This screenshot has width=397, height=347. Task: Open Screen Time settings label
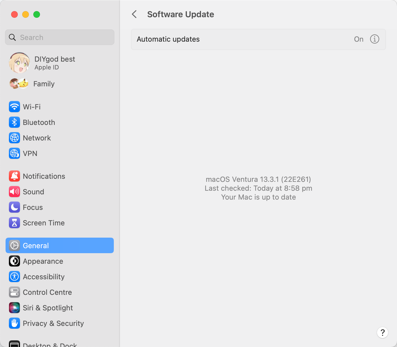coord(44,223)
